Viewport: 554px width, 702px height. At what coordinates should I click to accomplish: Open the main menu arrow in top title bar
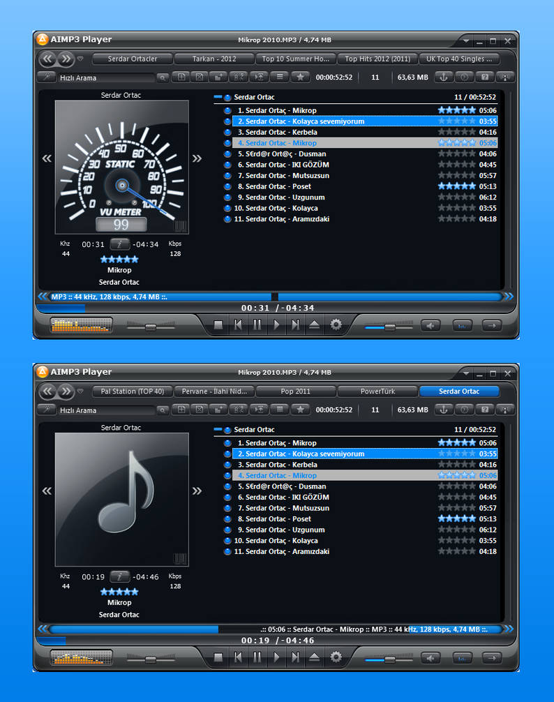pos(466,40)
